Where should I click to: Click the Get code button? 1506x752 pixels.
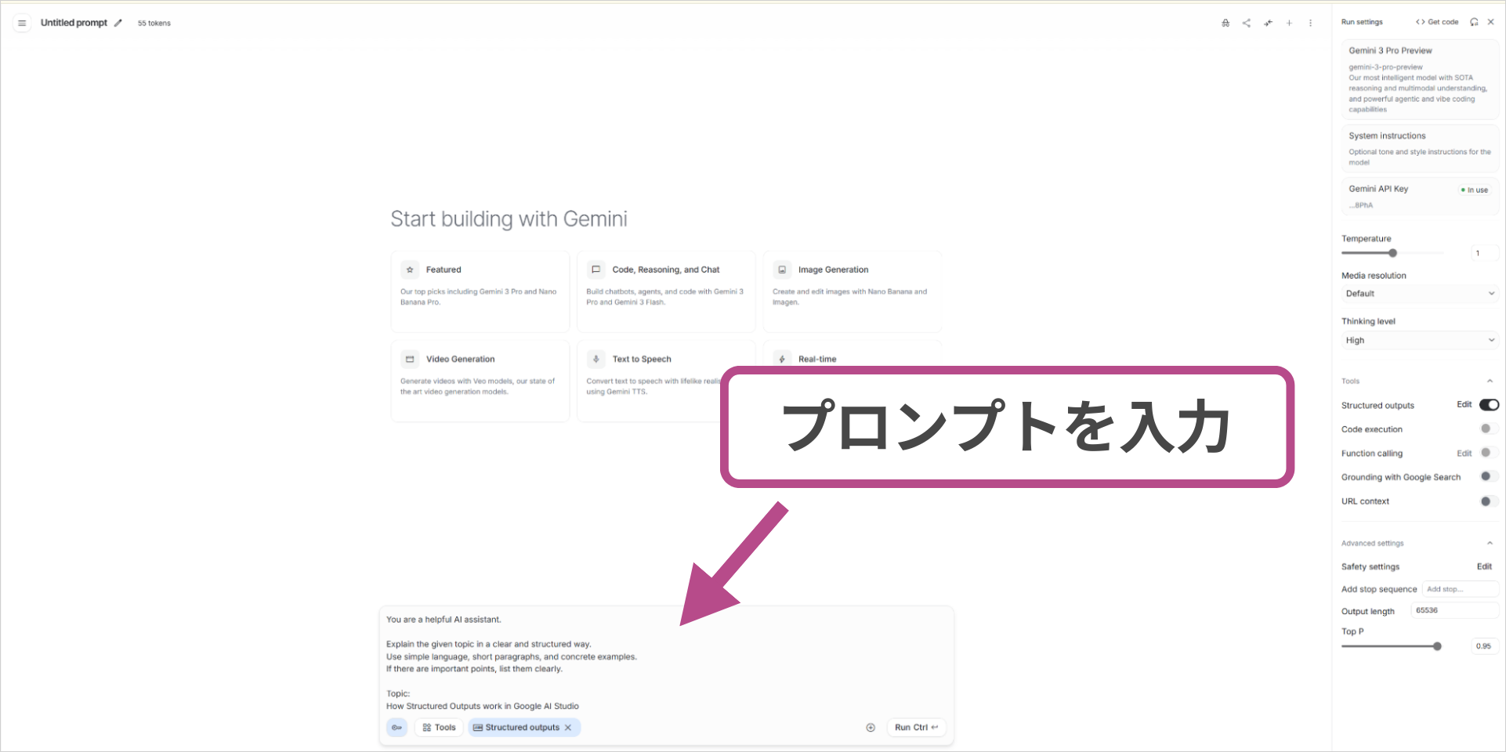(x=1436, y=21)
